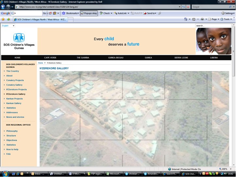Viewport: 236px width, 177px height.
Task: Click the Home breadcrumb link
Action: click(40, 63)
